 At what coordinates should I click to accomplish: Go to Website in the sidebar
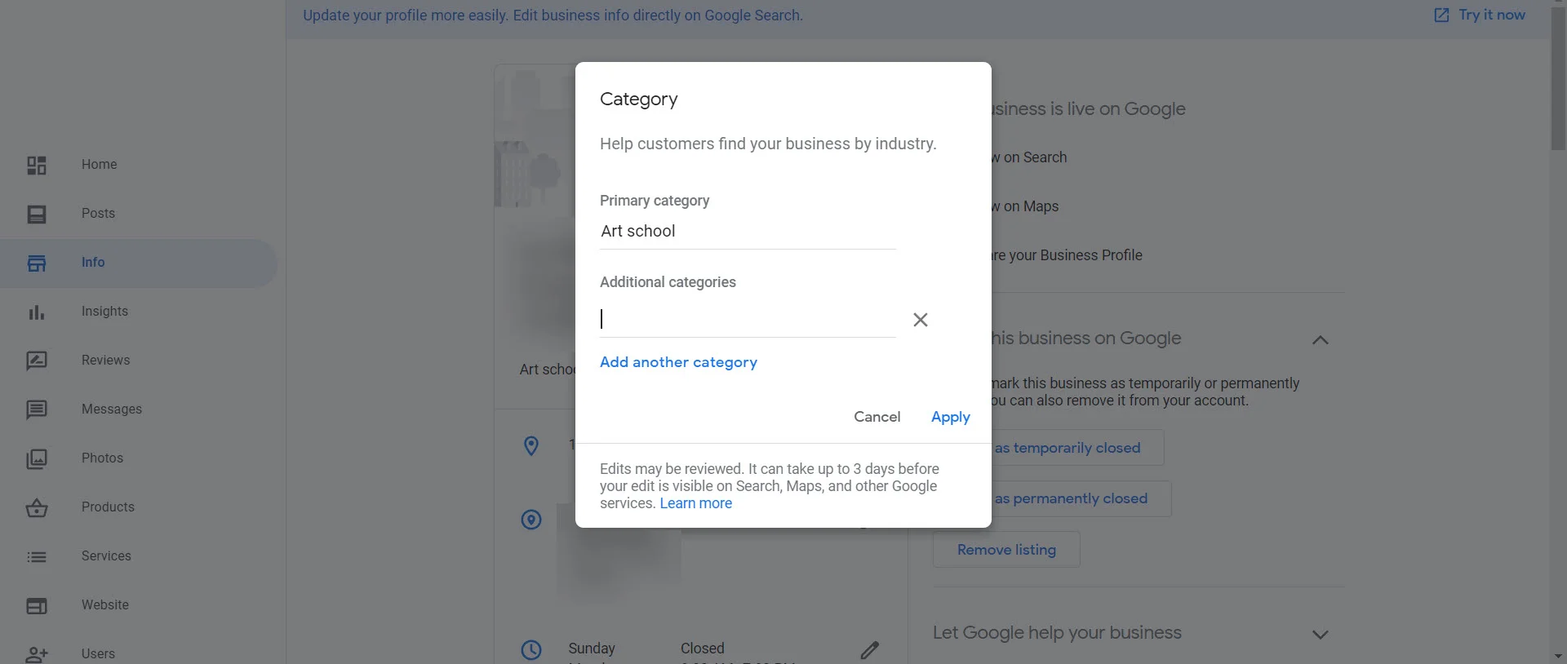click(105, 605)
